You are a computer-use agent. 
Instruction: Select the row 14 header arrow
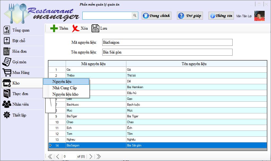pyautogui.click(x=51, y=145)
